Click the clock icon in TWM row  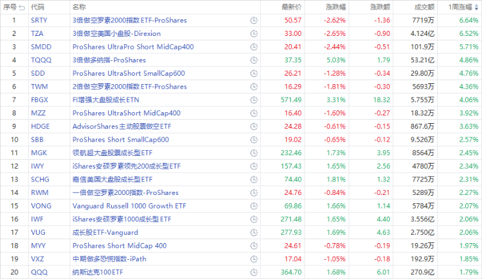click(254, 87)
